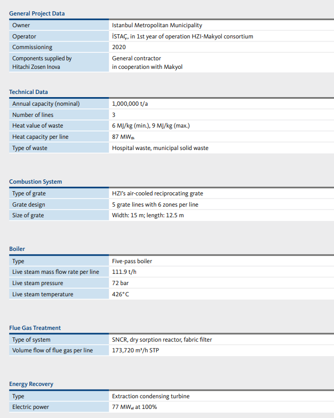Click the Technical Data section heading

(x=28, y=92)
